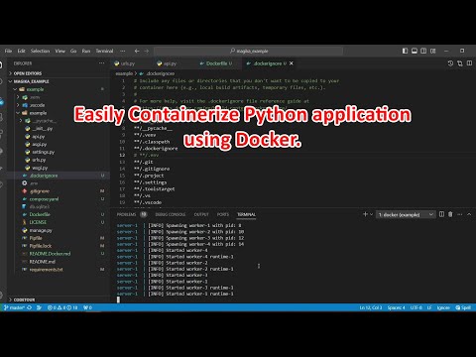Open README.Docker.md in the explorer

tap(50, 254)
